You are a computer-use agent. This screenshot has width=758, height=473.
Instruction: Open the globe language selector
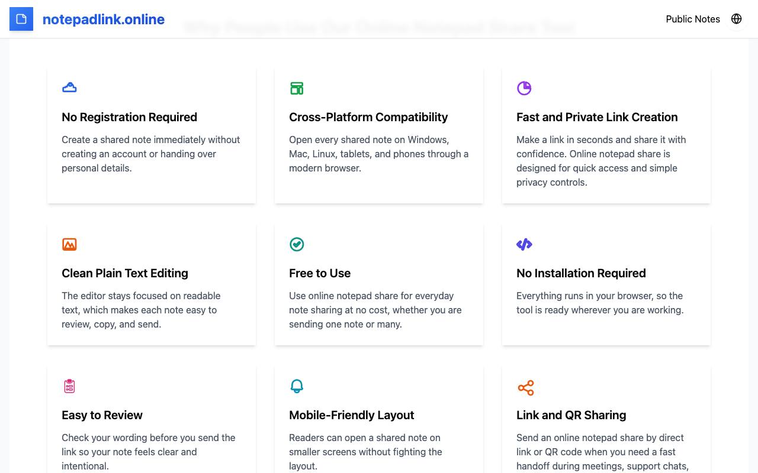[737, 19]
